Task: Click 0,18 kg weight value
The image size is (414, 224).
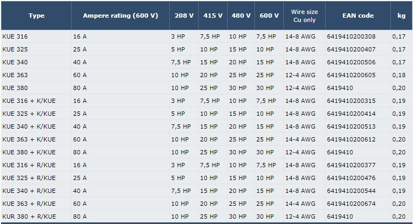Action: coord(399,75)
